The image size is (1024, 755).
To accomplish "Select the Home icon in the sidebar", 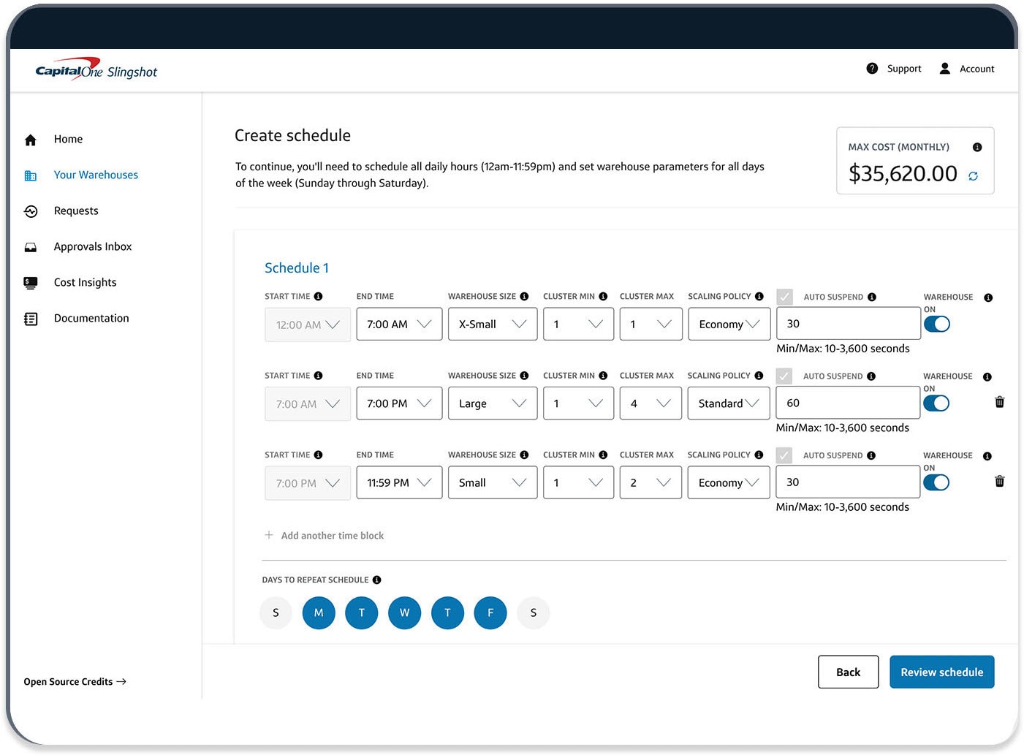I will point(31,139).
